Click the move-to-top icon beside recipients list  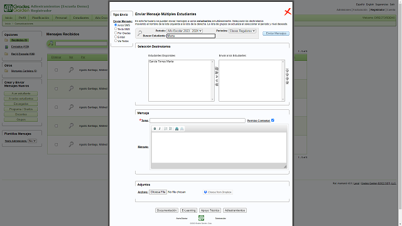click(287, 70)
